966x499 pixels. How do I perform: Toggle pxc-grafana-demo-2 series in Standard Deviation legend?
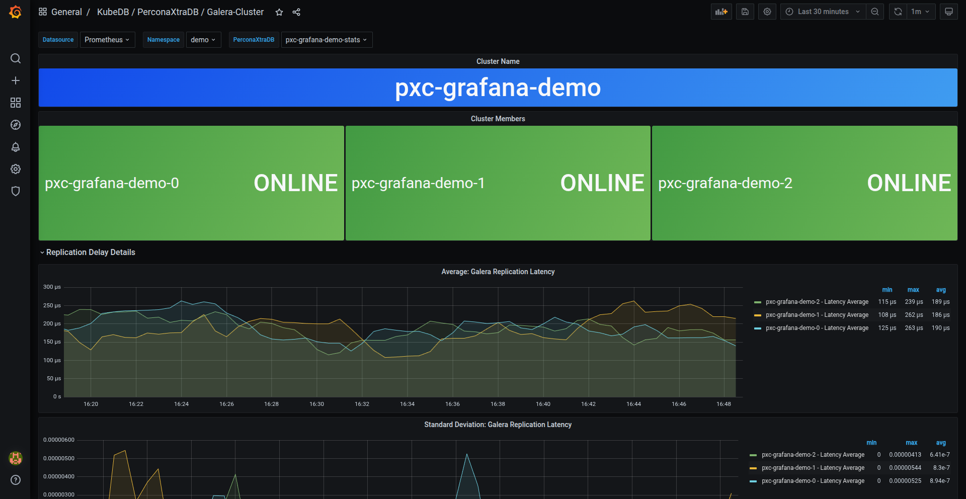[813, 455]
